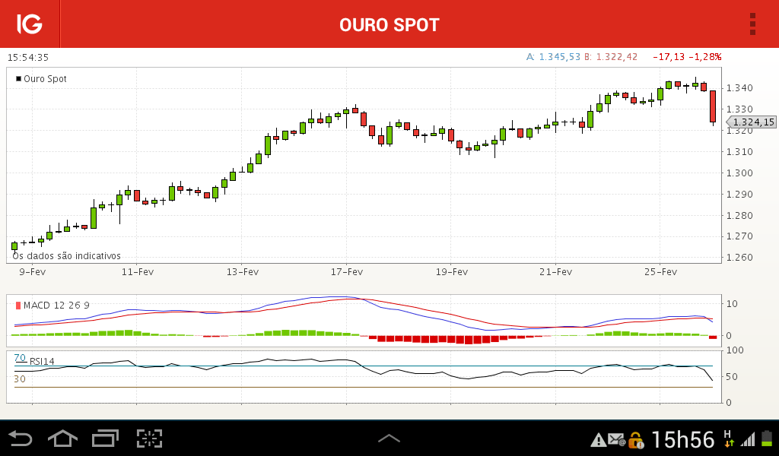Tap the mail notification icon

click(x=616, y=439)
